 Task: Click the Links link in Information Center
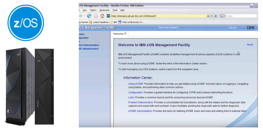pos(131,97)
